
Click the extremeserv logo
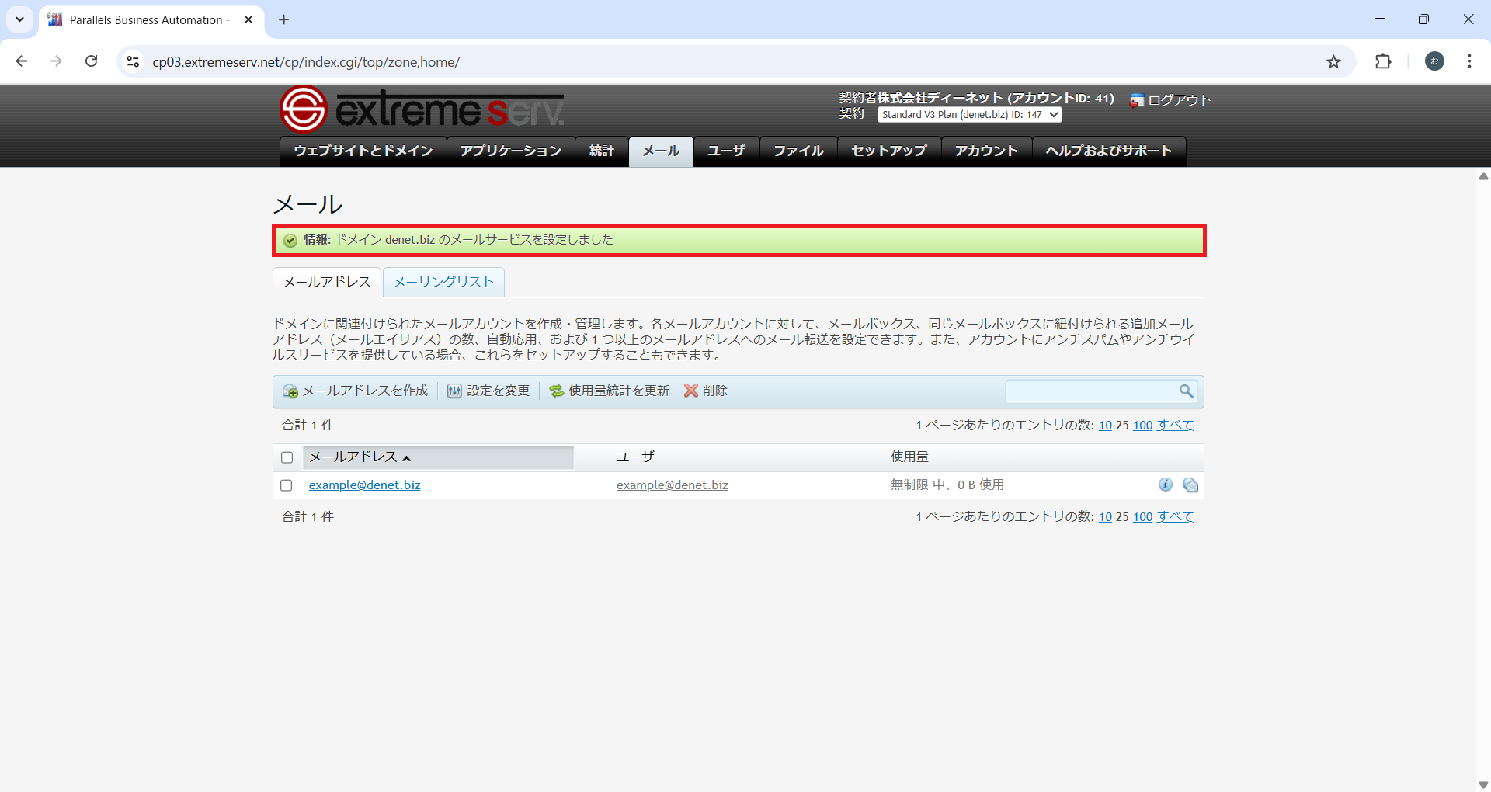[422, 109]
